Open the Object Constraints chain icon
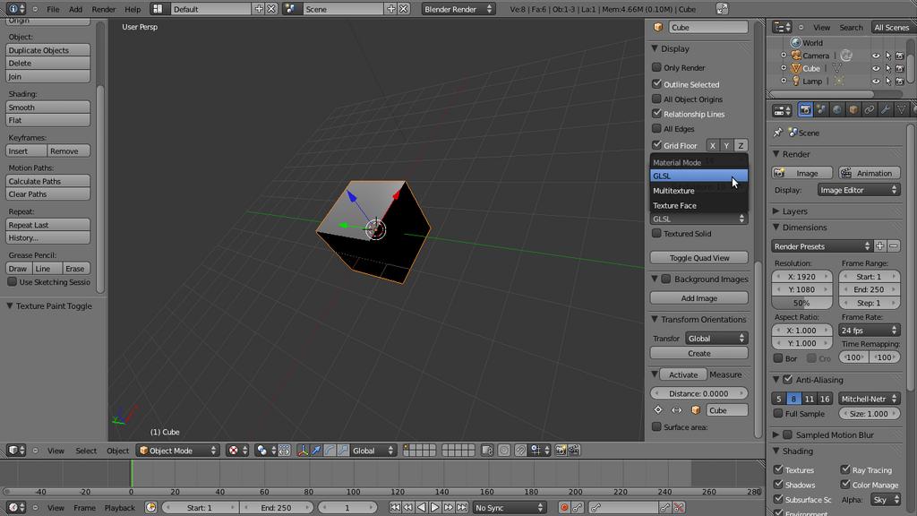Screen dimensions: 917x516 (869, 110)
